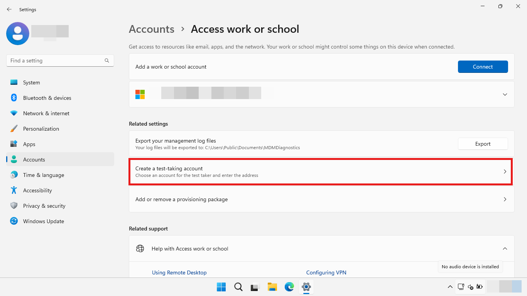Open Add or remove a provisioning package
The image size is (527, 296).
[x=321, y=199]
